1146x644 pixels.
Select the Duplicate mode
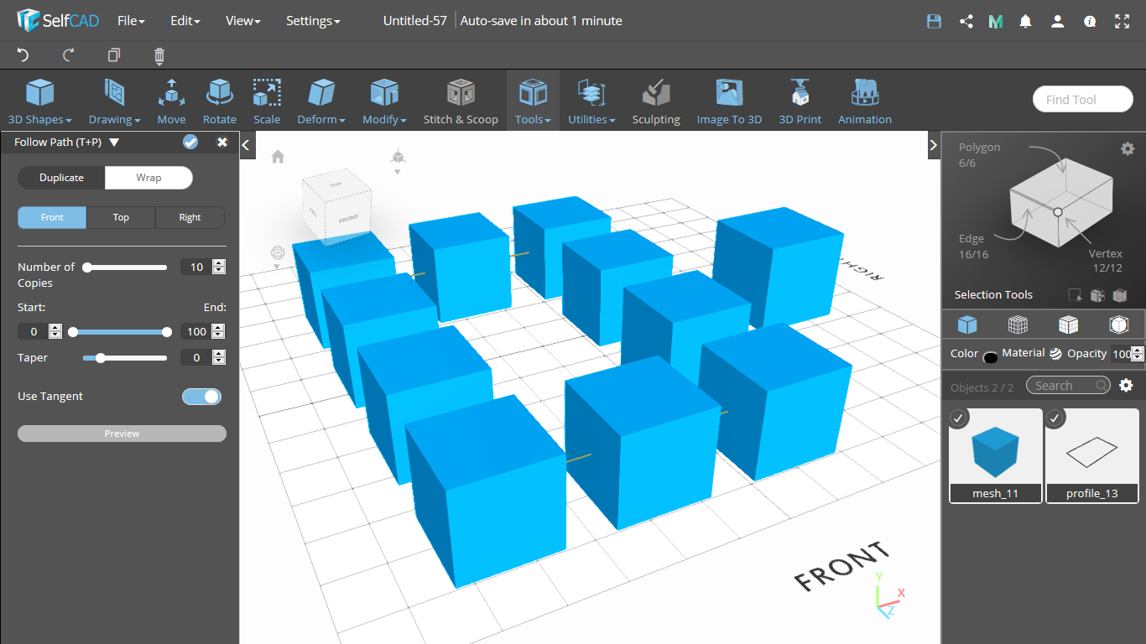click(x=62, y=178)
